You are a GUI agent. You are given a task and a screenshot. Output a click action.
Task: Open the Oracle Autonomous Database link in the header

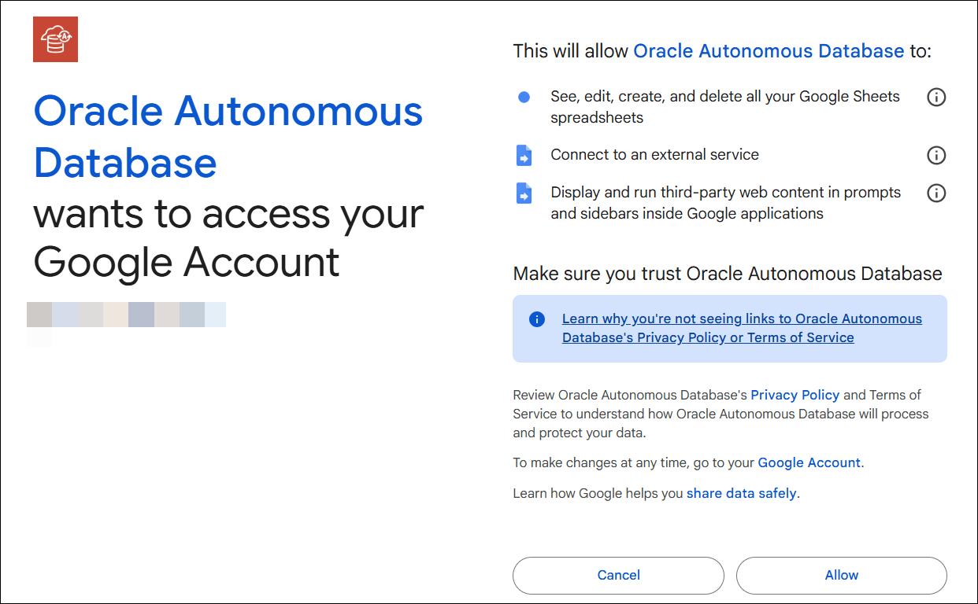[769, 50]
